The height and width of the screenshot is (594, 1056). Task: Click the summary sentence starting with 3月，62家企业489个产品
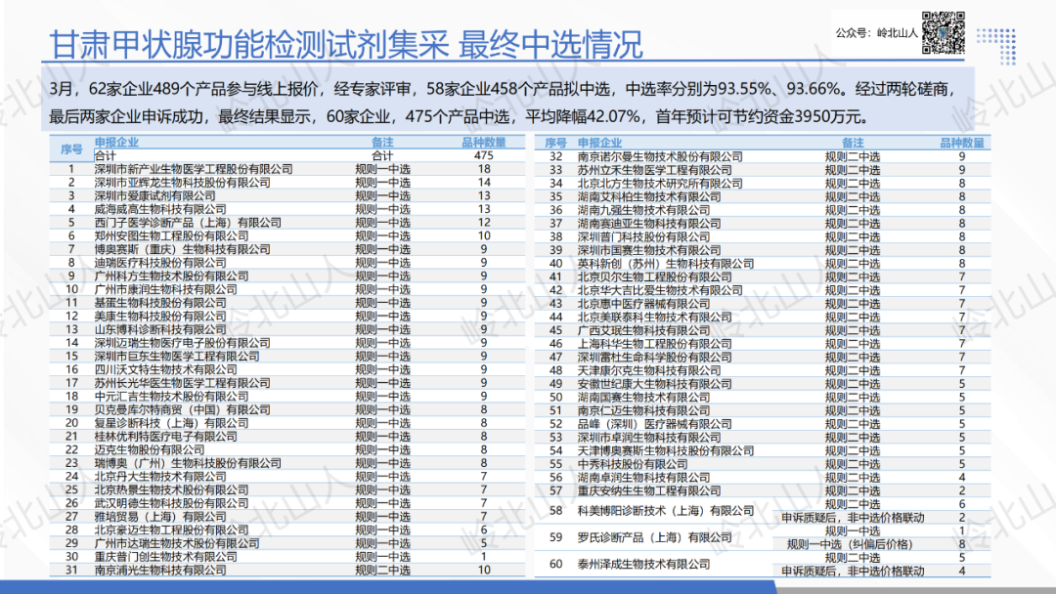[504, 89]
